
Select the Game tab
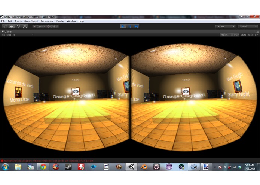point(7,31)
